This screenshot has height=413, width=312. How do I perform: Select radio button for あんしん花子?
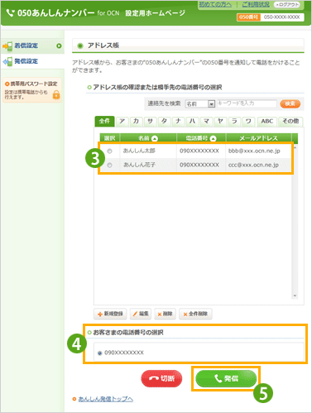tap(109, 165)
